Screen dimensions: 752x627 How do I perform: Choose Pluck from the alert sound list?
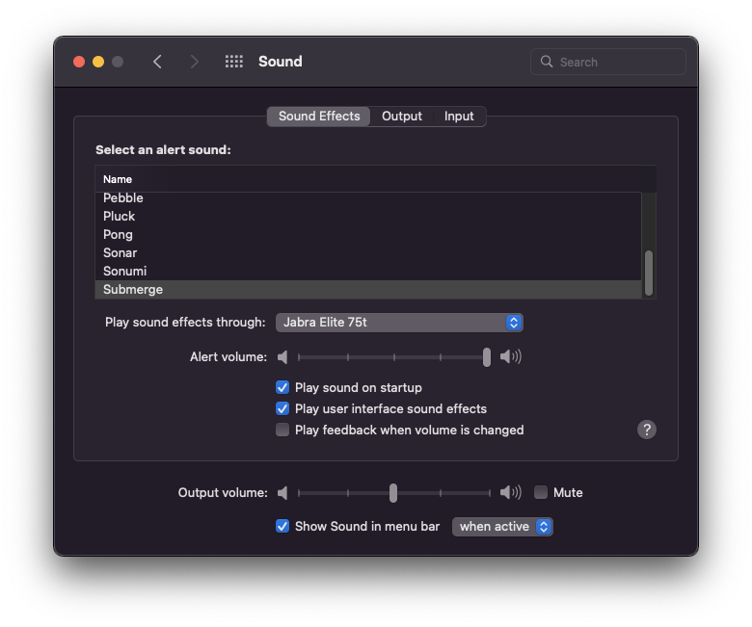click(x=120, y=216)
